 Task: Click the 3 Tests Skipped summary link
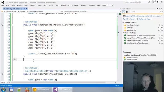click(x=132, y=57)
